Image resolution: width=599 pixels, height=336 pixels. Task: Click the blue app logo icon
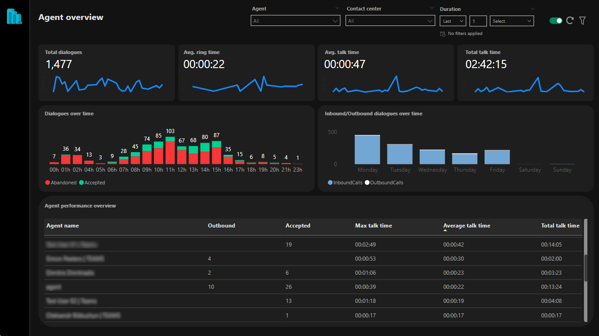(x=14, y=17)
